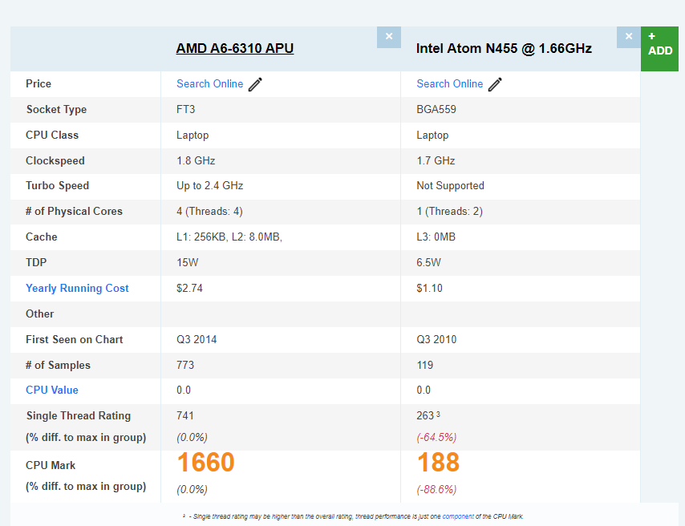Open the CPU Value link
This screenshot has height=526, width=685.
[x=52, y=390]
